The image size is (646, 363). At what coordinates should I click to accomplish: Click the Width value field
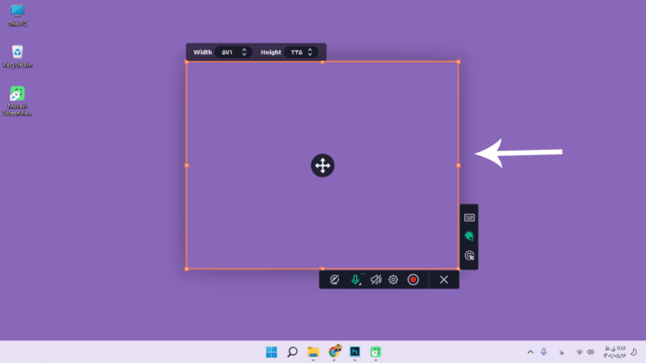(227, 53)
